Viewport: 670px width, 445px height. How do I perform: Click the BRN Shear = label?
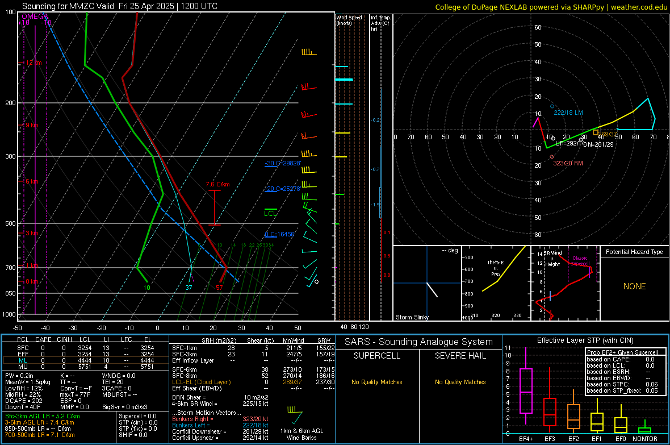pyautogui.click(x=189, y=397)
